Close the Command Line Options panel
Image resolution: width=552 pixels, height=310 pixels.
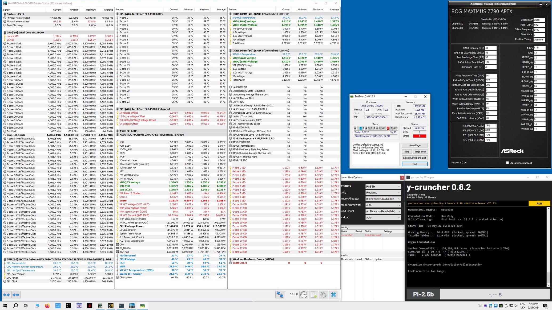pos(402,177)
